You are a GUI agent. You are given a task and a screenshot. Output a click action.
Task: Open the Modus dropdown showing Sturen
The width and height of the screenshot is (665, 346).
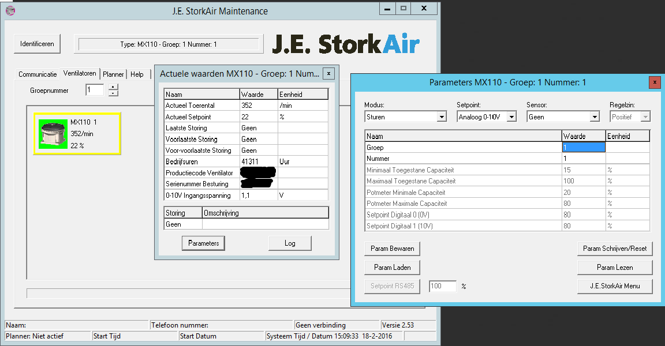tap(405, 116)
